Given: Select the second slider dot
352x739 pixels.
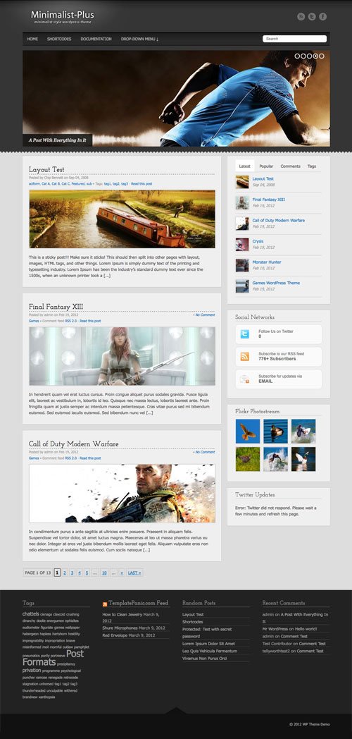Looking at the screenshot, I should (303, 56).
